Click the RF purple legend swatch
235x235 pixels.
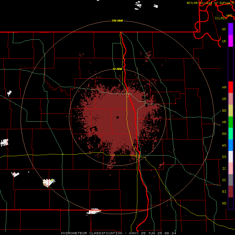click(231, 29)
